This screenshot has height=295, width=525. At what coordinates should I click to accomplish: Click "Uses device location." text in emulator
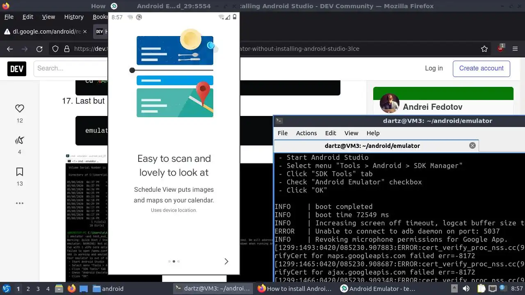click(174, 210)
